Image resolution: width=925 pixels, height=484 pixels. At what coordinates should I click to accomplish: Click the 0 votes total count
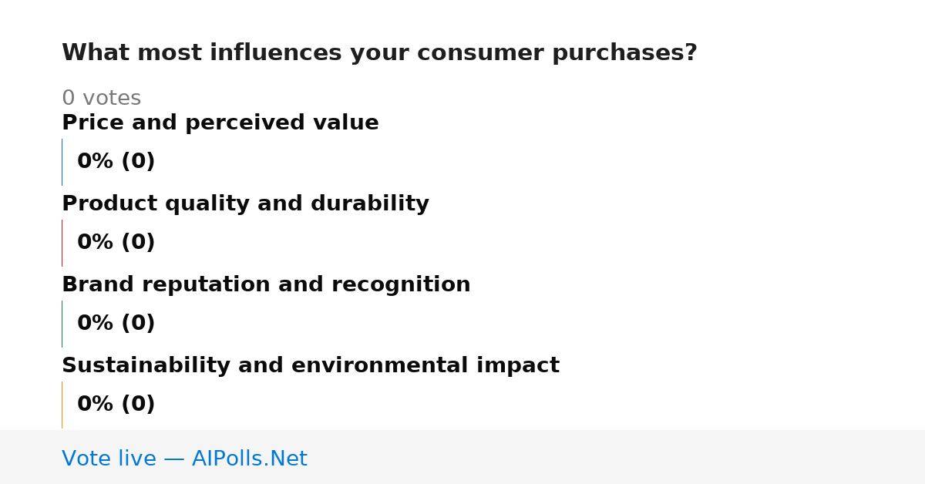tap(101, 99)
